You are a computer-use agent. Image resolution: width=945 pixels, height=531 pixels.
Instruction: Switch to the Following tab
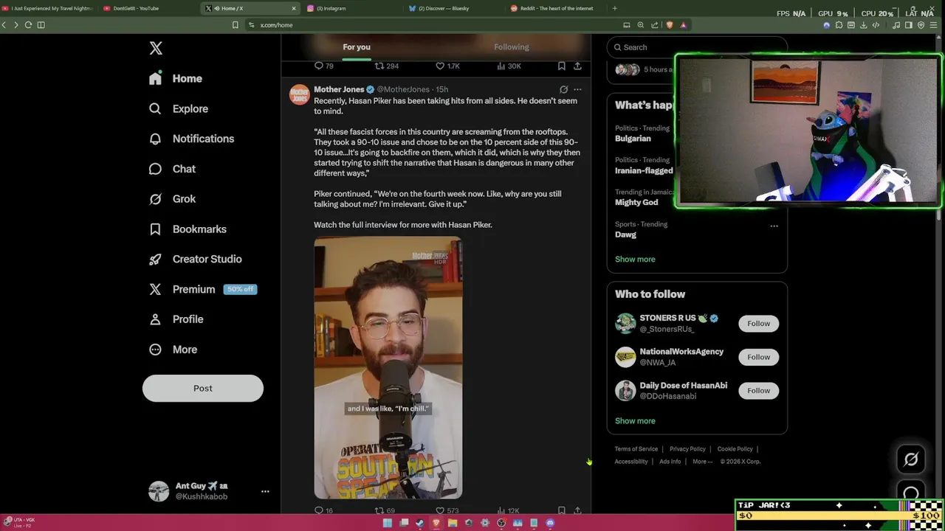click(x=512, y=47)
